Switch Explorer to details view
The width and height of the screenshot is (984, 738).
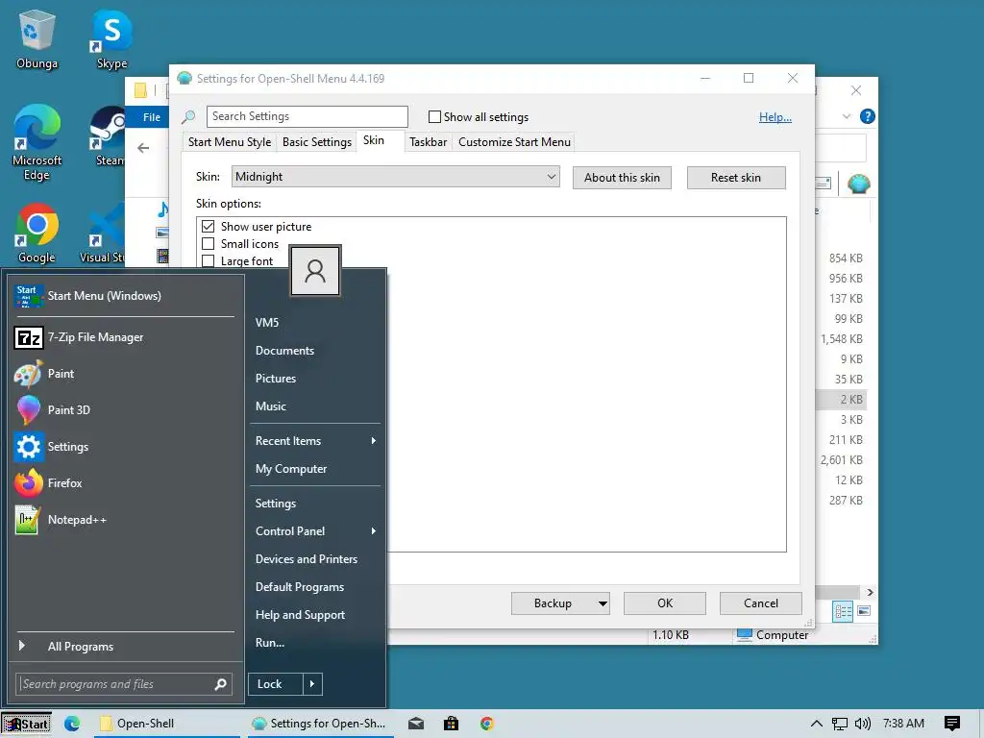(842, 611)
